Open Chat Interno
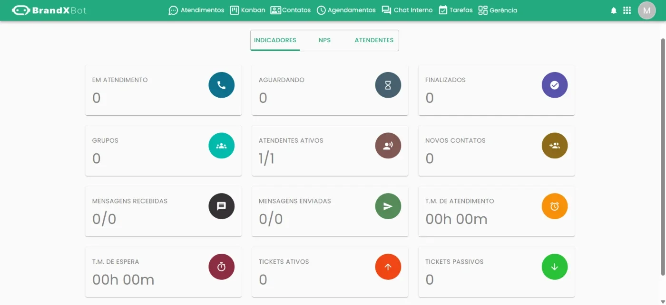Image resolution: width=666 pixels, height=305 pixels. point(407,10)
